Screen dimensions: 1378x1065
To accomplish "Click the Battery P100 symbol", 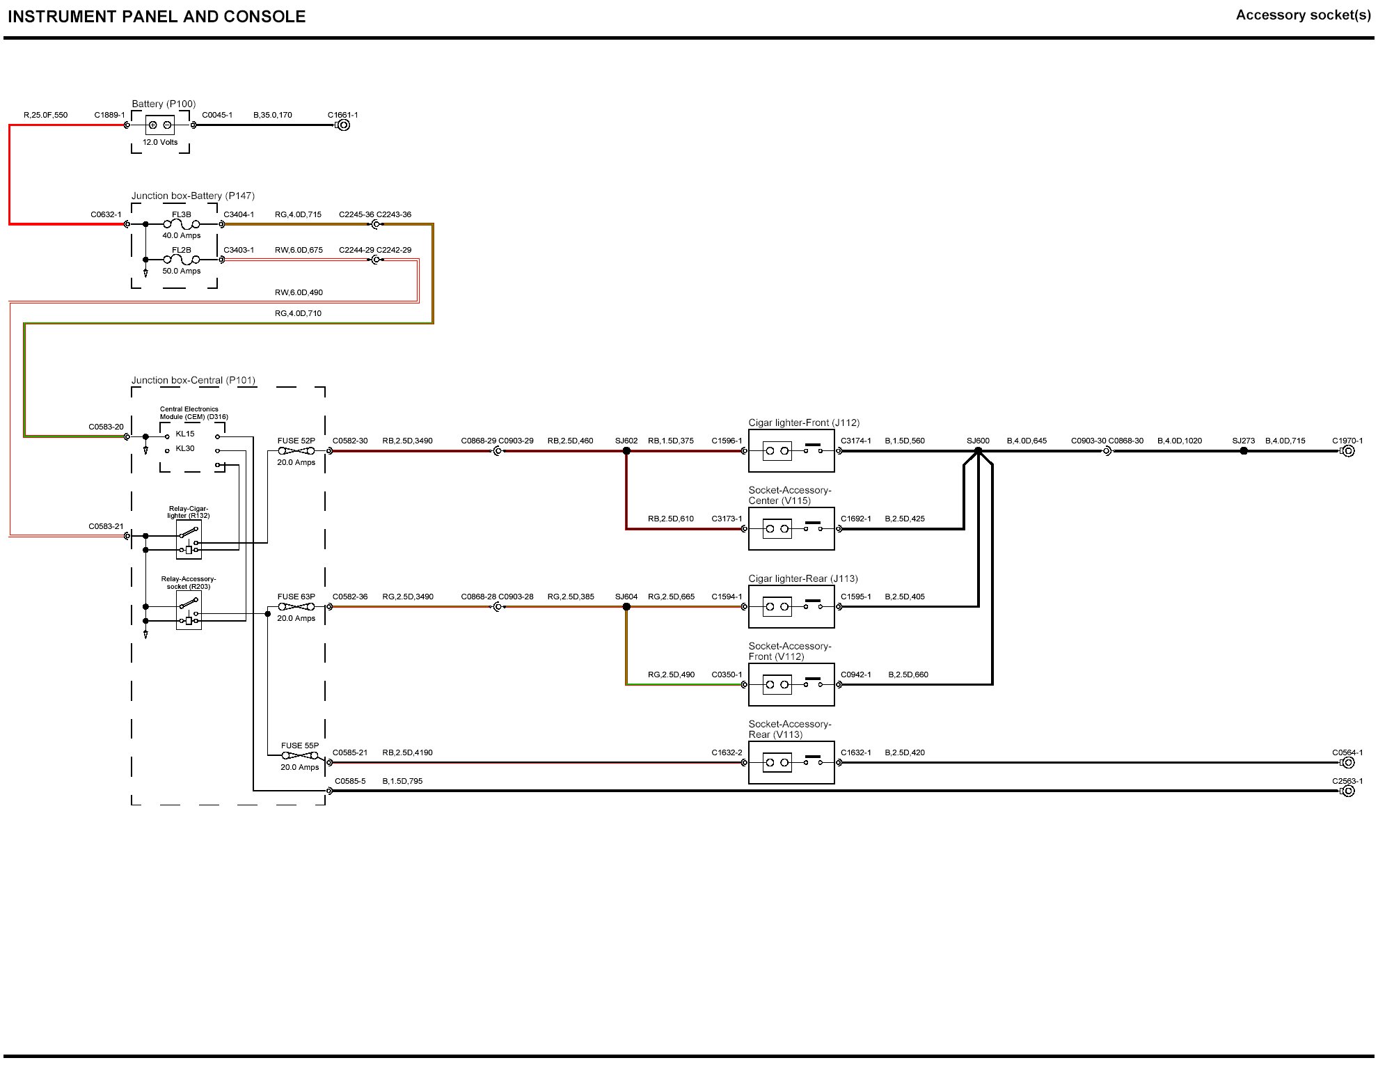I will point(159,125).
